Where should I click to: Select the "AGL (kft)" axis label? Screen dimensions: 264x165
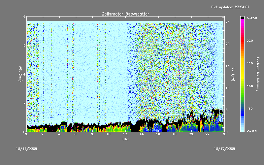(233, 74)
